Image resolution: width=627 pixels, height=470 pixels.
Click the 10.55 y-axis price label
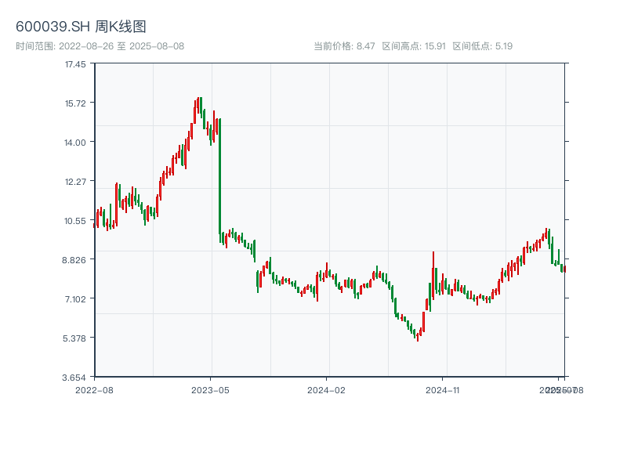click(x=75, y=221)
